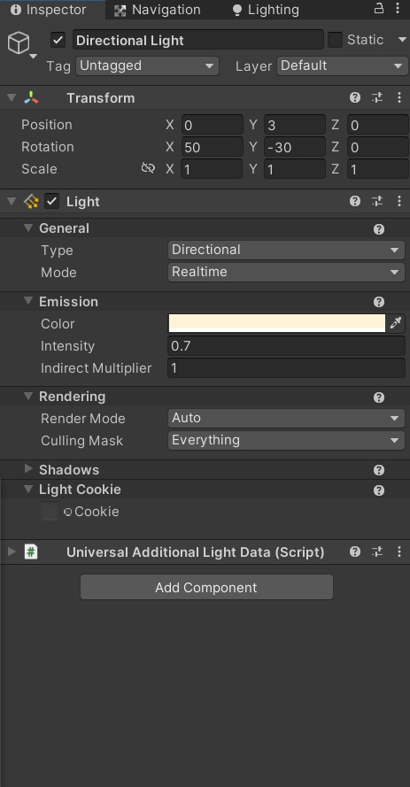Open the light Type dropdown
Viewport: 410px width, 787px height.
[286, 250]
